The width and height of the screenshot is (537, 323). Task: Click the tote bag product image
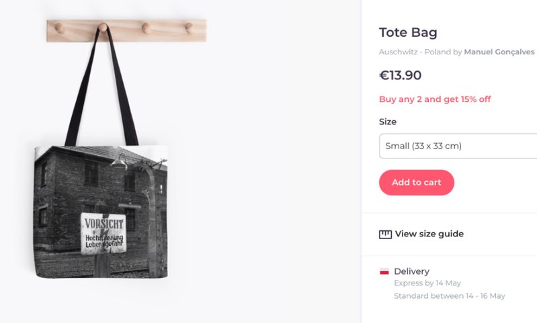coord(101,208)
